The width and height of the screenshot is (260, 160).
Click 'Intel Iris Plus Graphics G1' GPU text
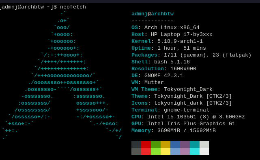191,124
